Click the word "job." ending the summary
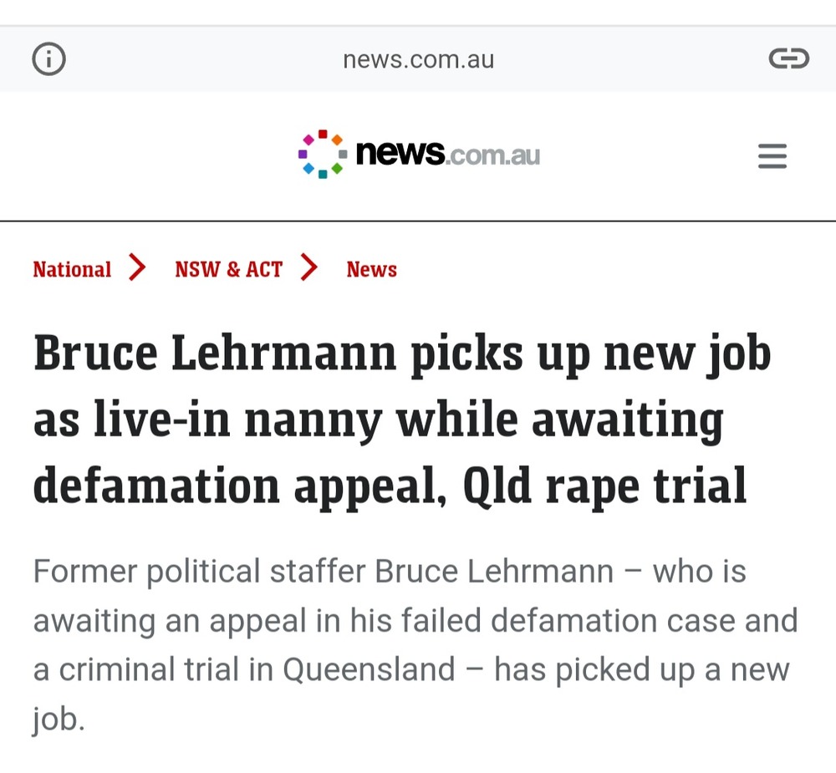Image resolution: width=836 pixels, height=773 pixels. (59, 720)
